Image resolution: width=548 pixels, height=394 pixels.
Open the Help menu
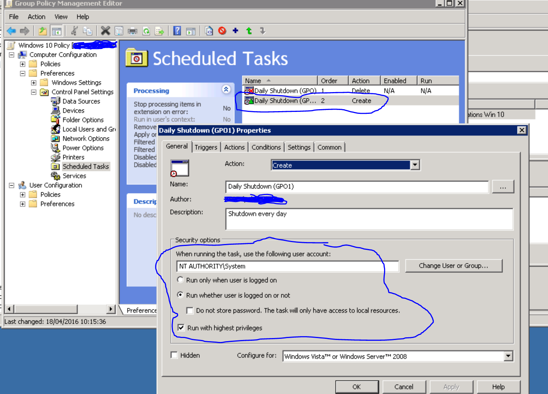pos(83,17)
